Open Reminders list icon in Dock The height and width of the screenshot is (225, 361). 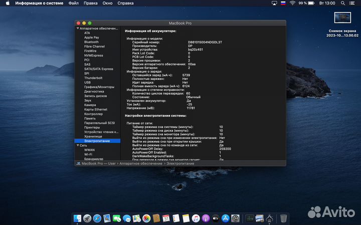pos(176,218)
